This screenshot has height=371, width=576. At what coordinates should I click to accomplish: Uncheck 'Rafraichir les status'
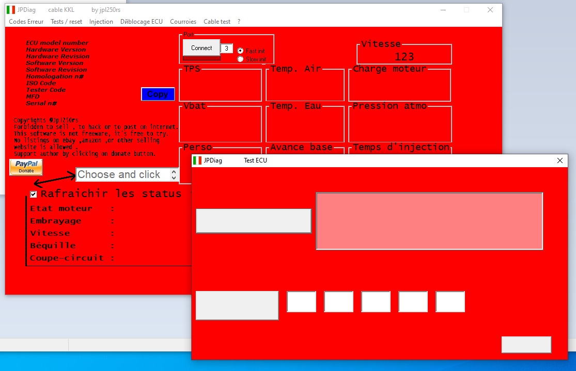coord(34,194)
